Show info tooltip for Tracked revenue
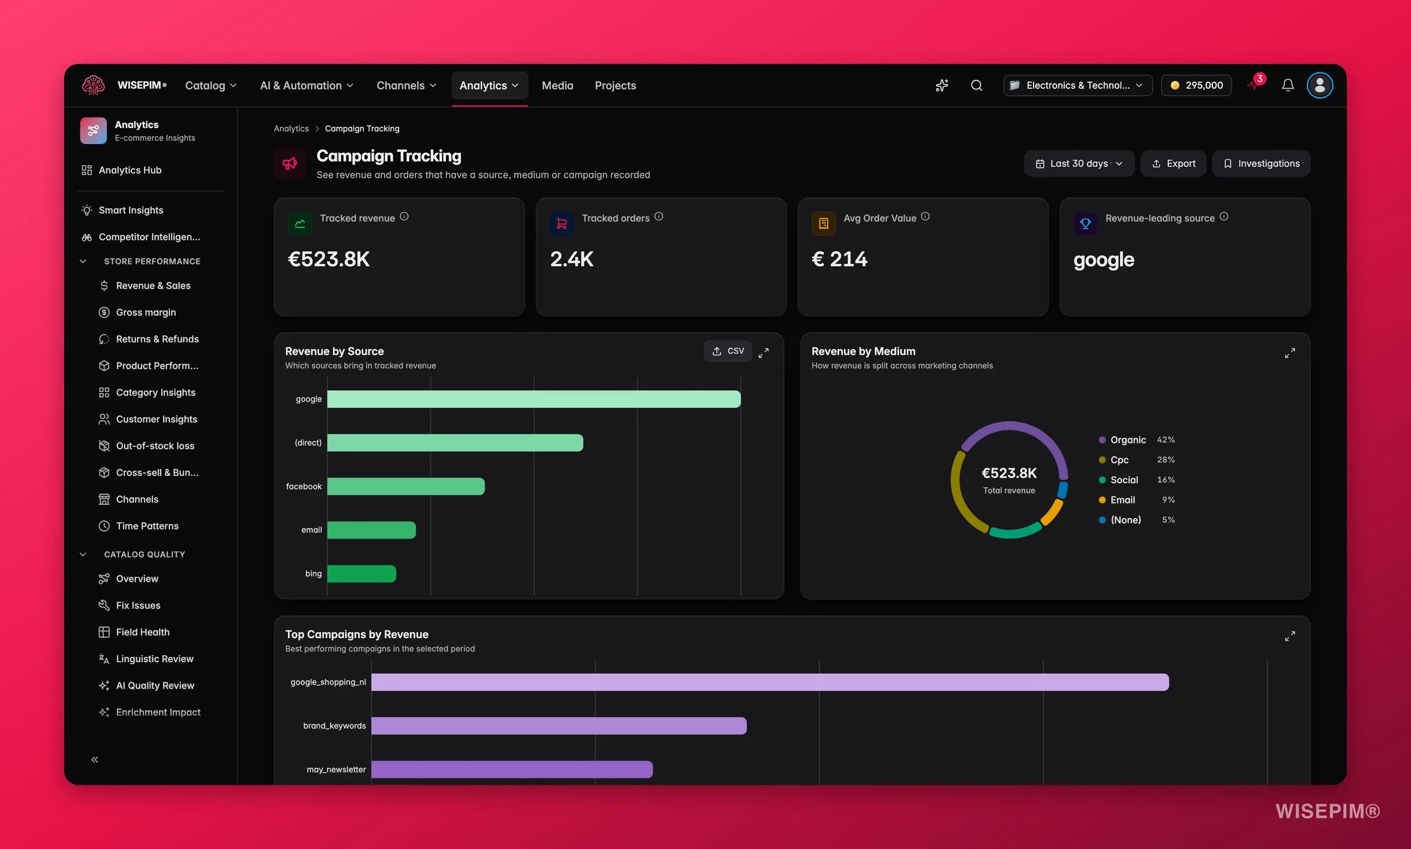 tap(404, 216)
